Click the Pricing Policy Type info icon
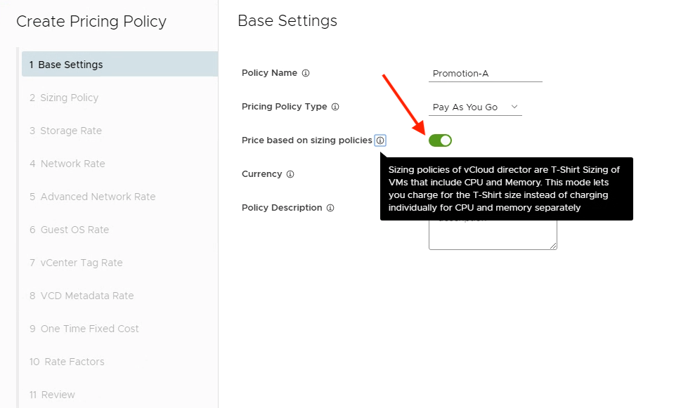 pyautogui.click(x=335, y=107)
